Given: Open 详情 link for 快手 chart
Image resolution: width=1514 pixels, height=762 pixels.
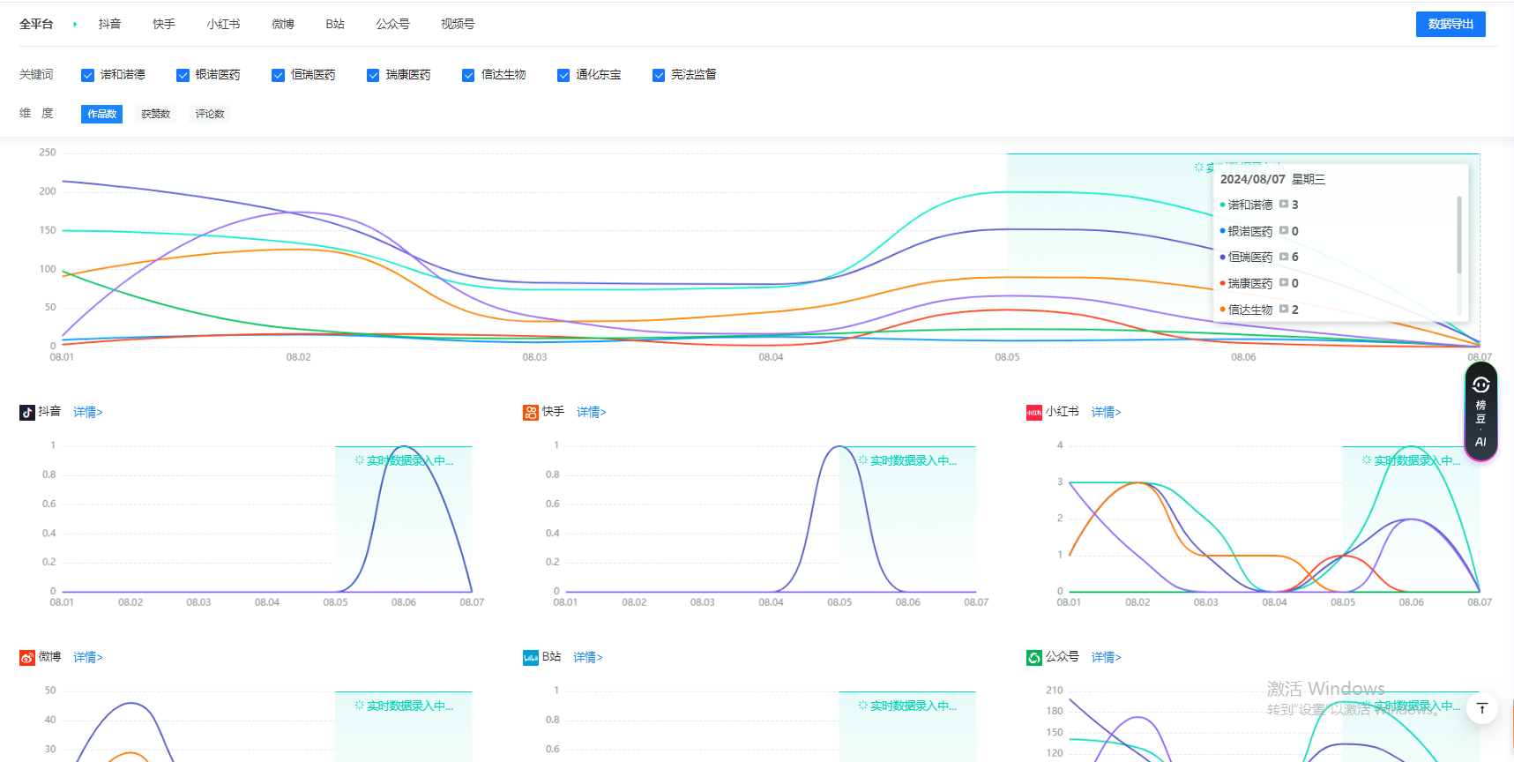Looking at the screenshot, I should click(592, 412).
